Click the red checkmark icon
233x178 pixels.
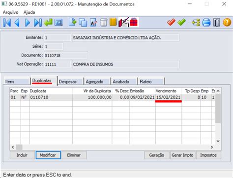point(171,22)
